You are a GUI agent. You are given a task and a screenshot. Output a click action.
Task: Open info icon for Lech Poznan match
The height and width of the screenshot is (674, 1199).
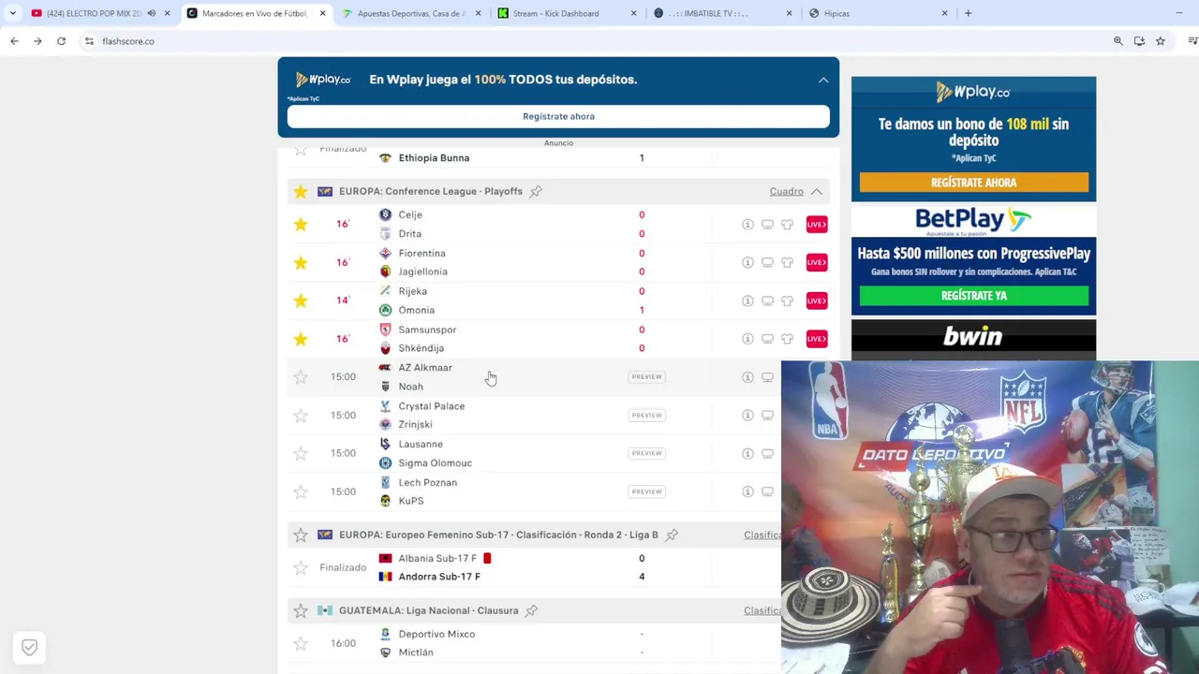point(748,491)
